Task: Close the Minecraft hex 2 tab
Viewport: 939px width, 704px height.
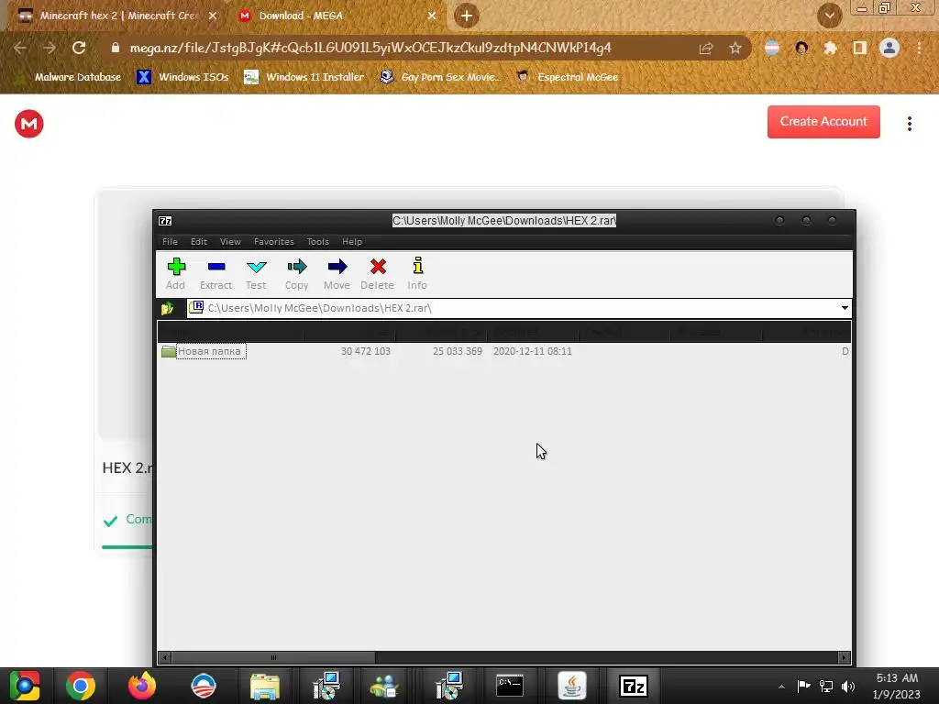Action: click(213, 16)
